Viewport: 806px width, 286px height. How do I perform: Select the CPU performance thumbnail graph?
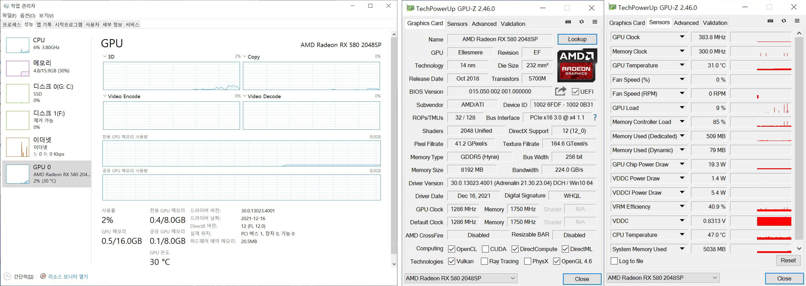17,45
